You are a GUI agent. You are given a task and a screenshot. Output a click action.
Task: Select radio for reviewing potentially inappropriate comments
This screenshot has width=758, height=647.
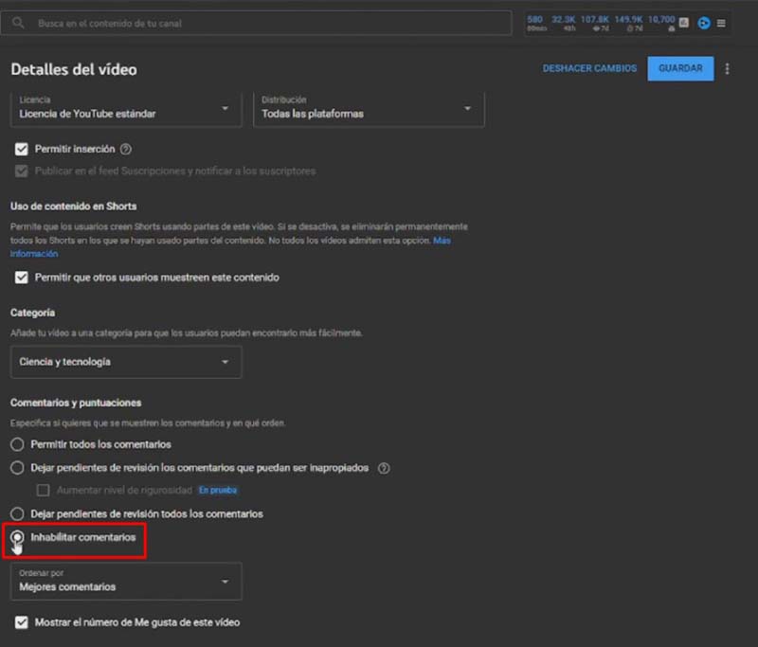coord(17,468)
